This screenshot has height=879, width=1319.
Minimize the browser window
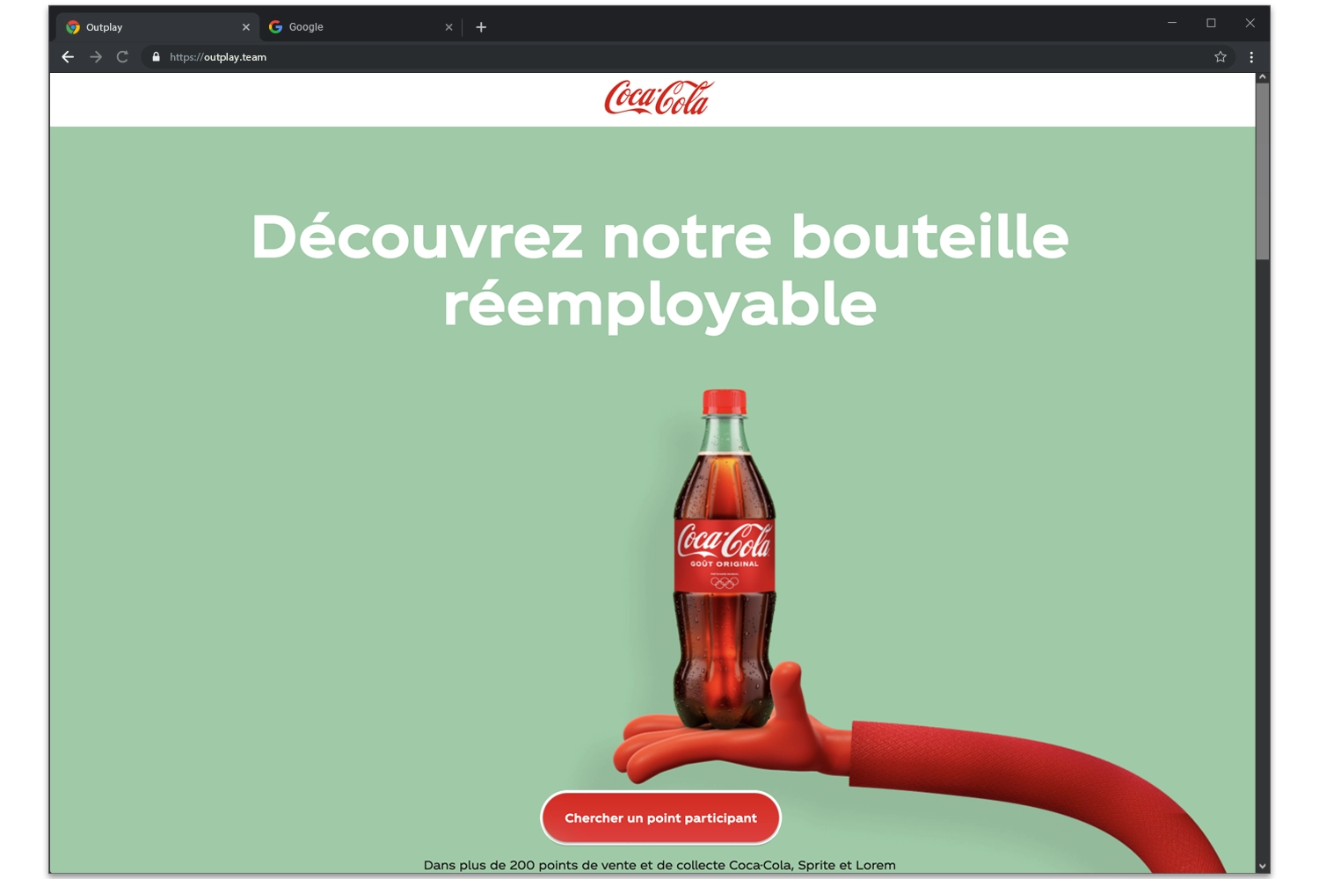(1172, 23)
